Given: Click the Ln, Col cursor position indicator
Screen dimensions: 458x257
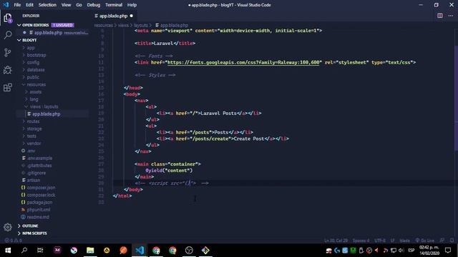Looking at the screenshot, I should click(336, 241).
